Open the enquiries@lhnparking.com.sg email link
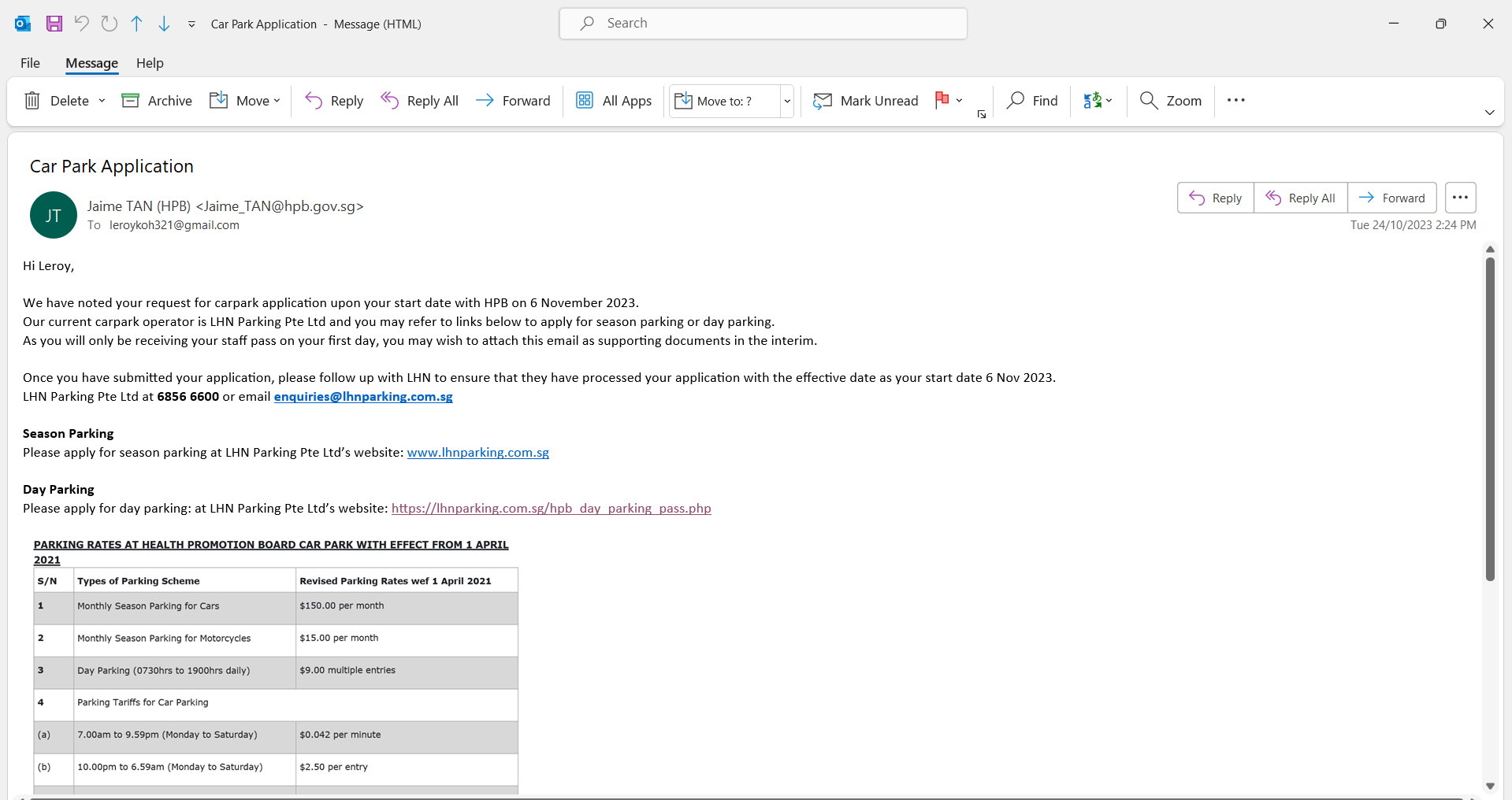This screenshot has width=1512, height=800. click(x=363, y=397)
